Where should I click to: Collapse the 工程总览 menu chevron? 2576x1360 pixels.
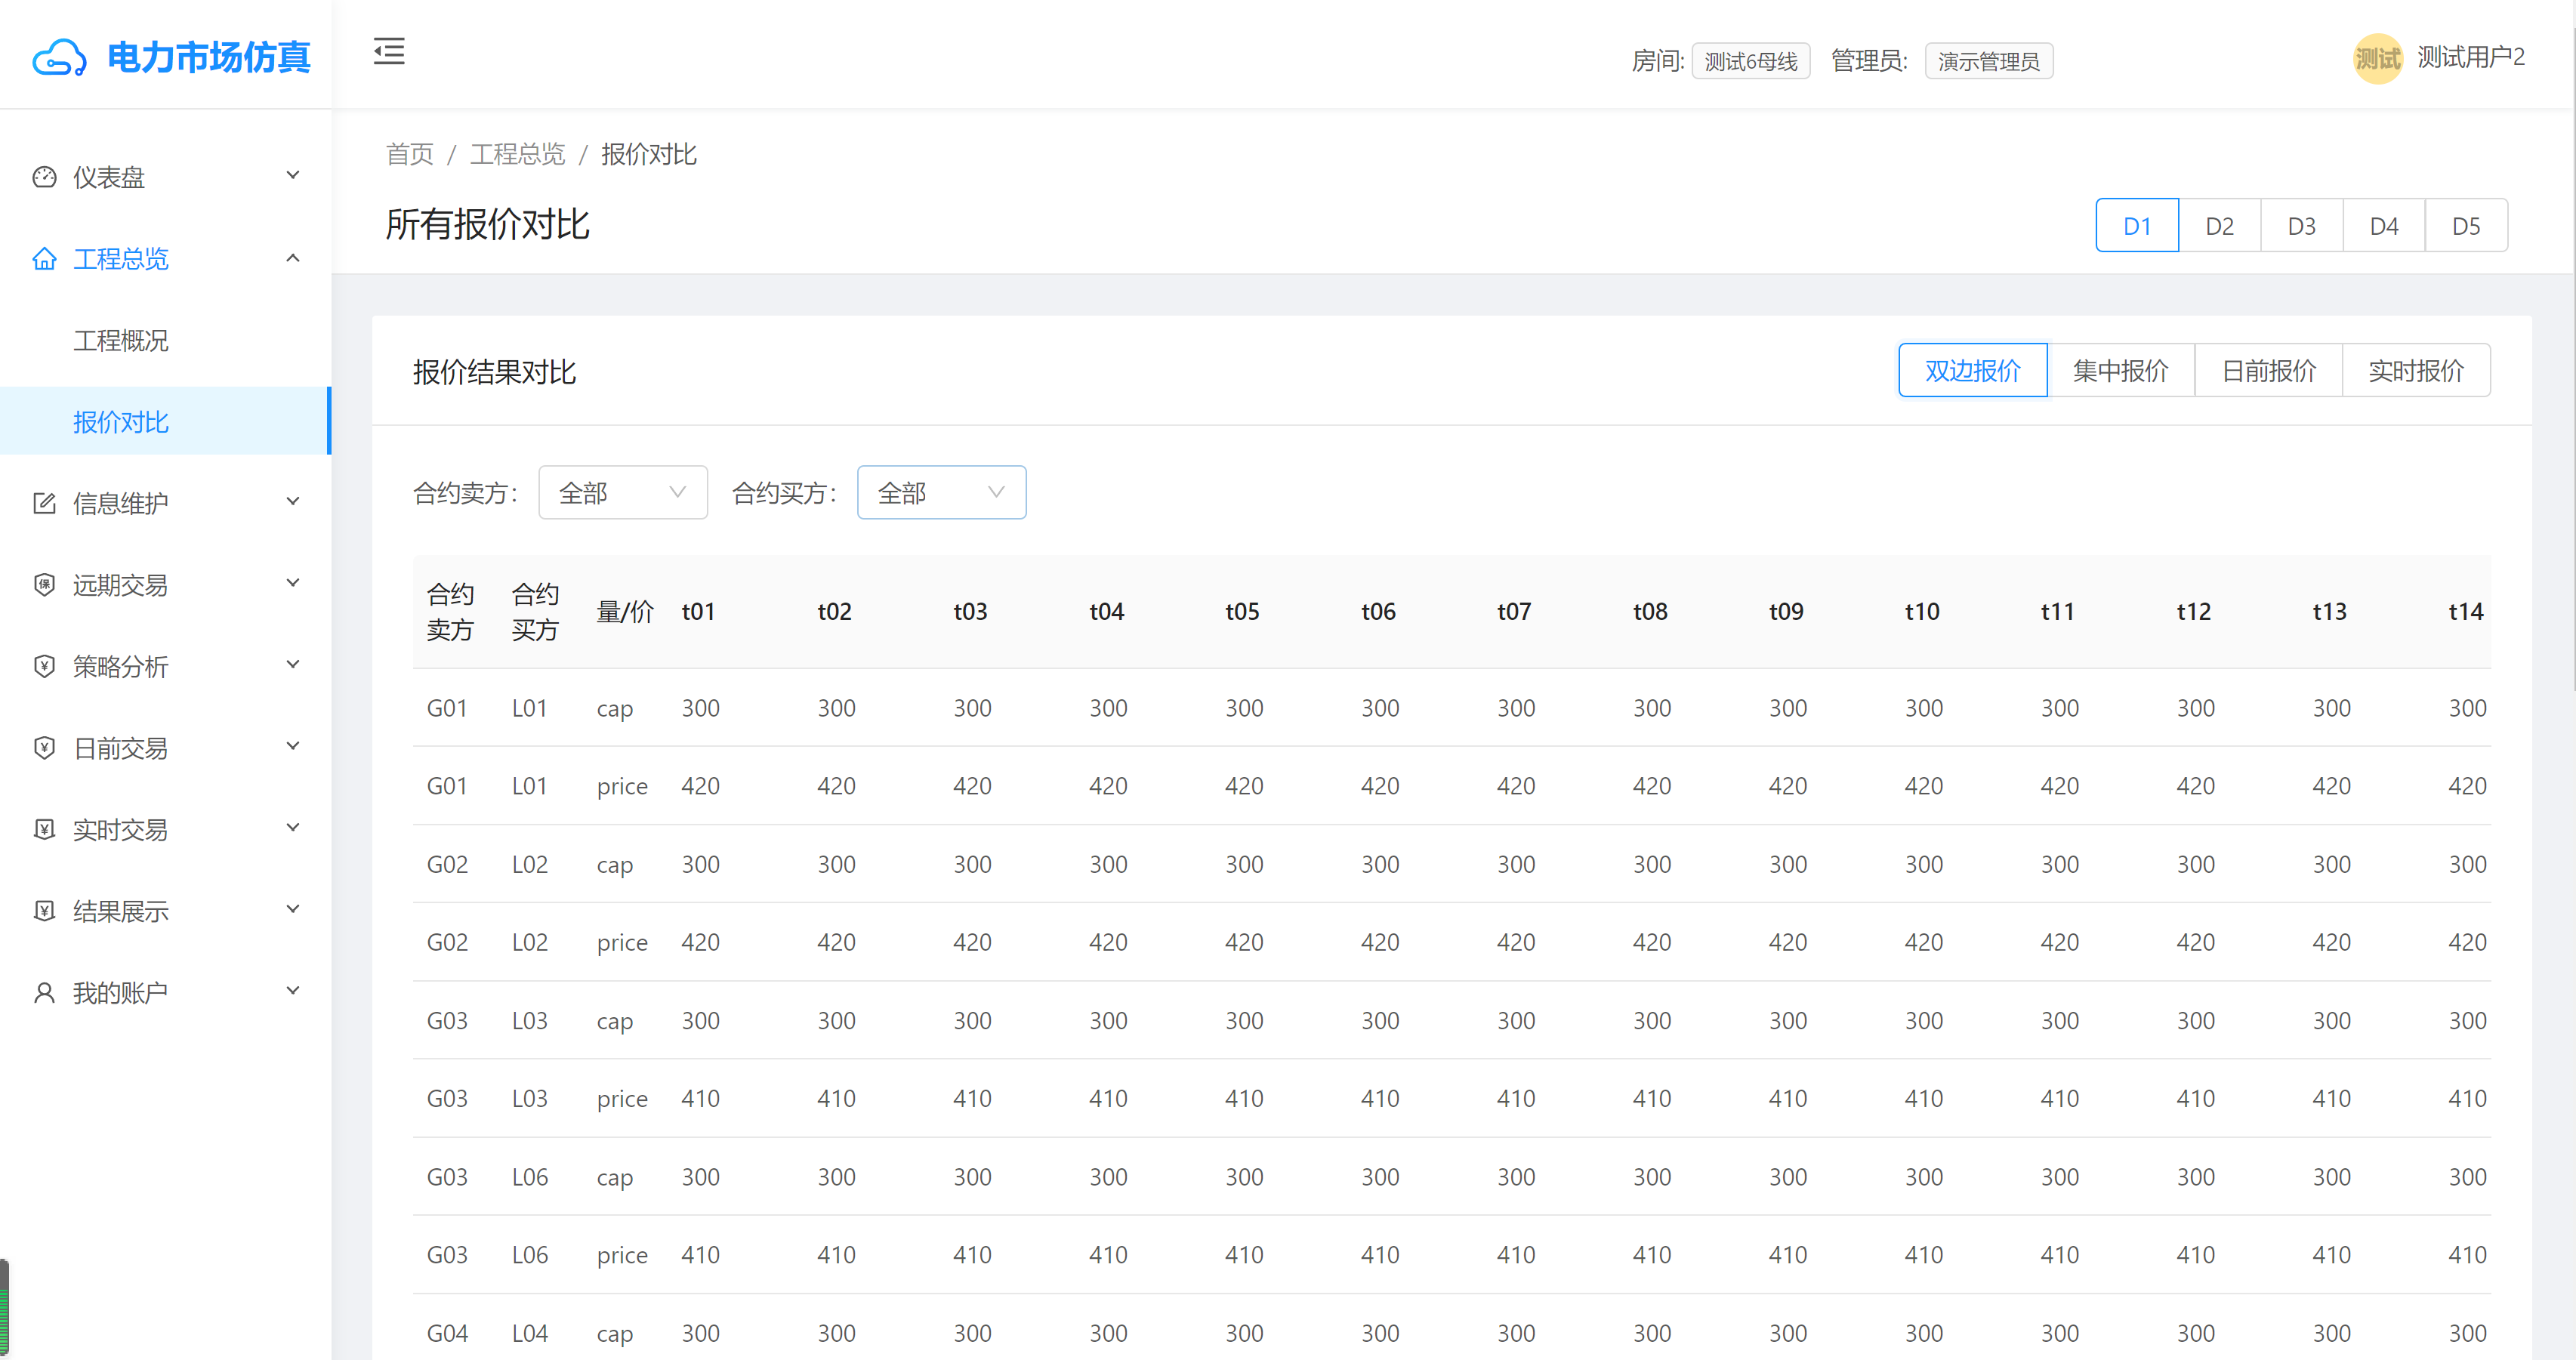(x=293, y=258)
